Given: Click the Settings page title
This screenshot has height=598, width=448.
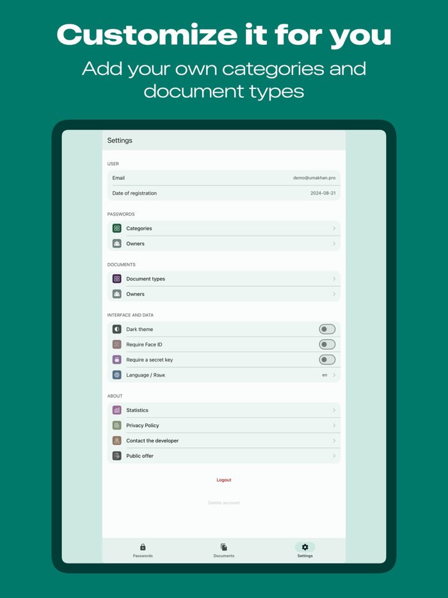Looking at the screenshot, I should pos(120,140).
